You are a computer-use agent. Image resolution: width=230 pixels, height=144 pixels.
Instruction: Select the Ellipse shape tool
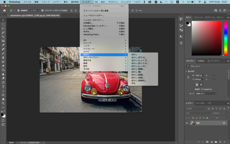tap(3, 95)
